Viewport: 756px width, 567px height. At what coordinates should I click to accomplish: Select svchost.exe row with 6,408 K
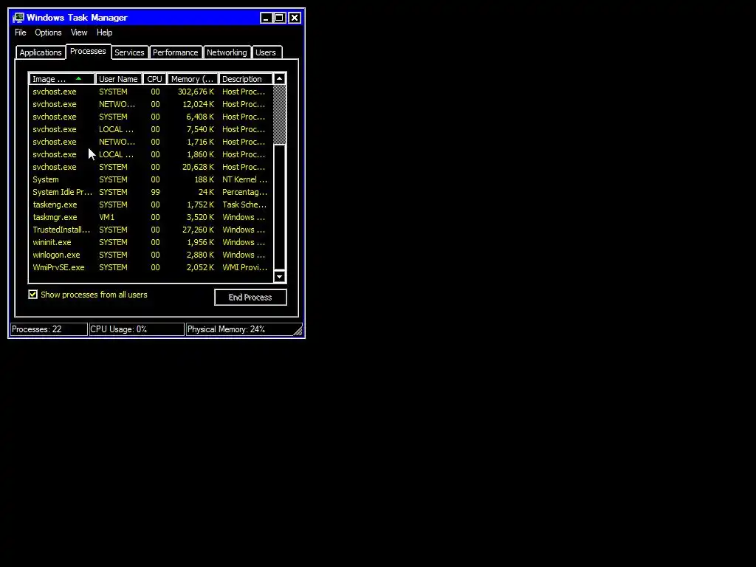pyautogui.click(x=151, y=117)
